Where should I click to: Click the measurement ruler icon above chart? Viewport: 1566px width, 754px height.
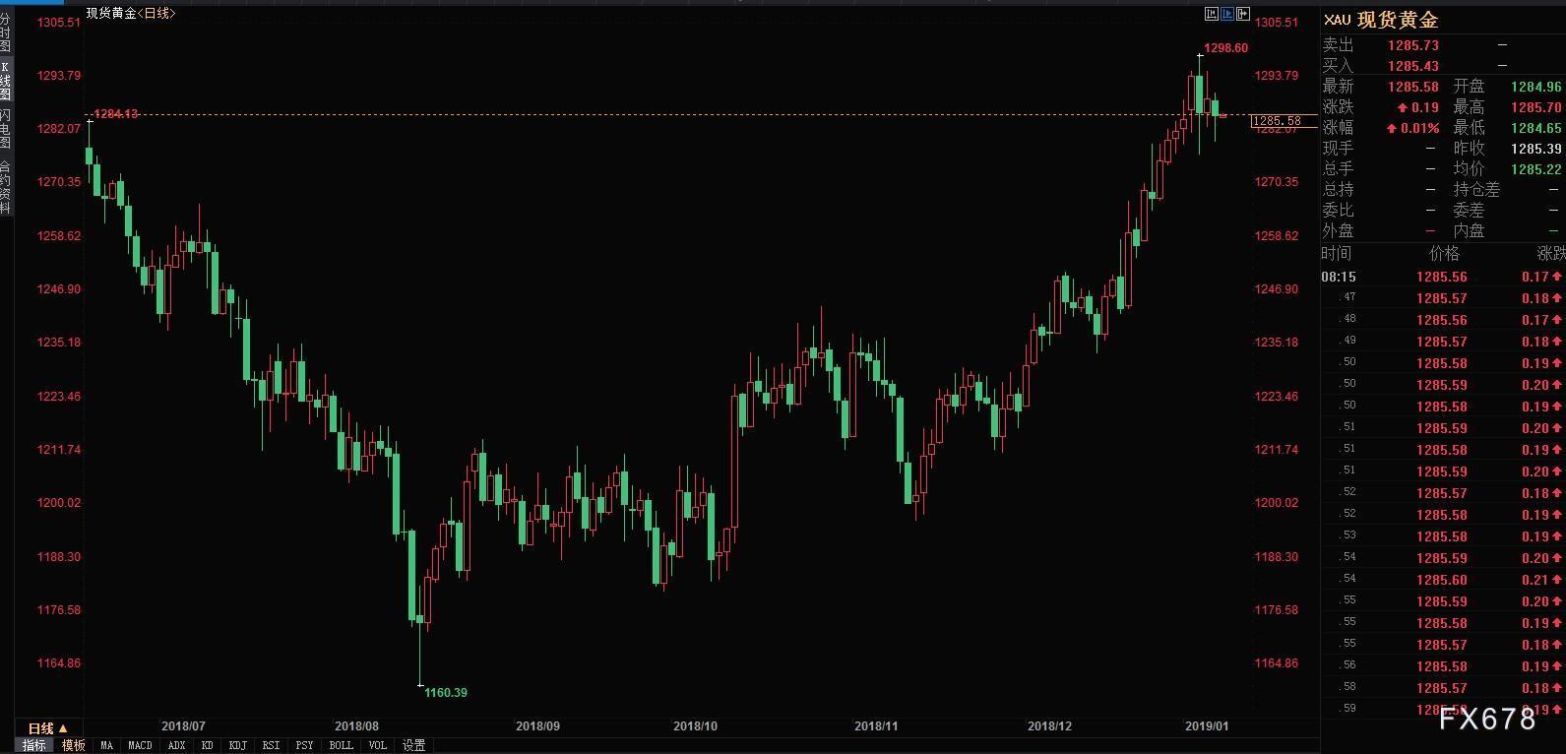click(1212, 14)
